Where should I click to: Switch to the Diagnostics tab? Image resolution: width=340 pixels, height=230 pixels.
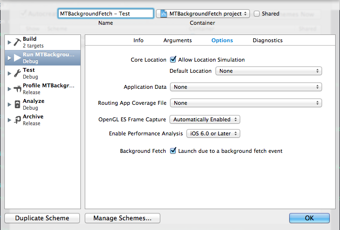[267, 40]
